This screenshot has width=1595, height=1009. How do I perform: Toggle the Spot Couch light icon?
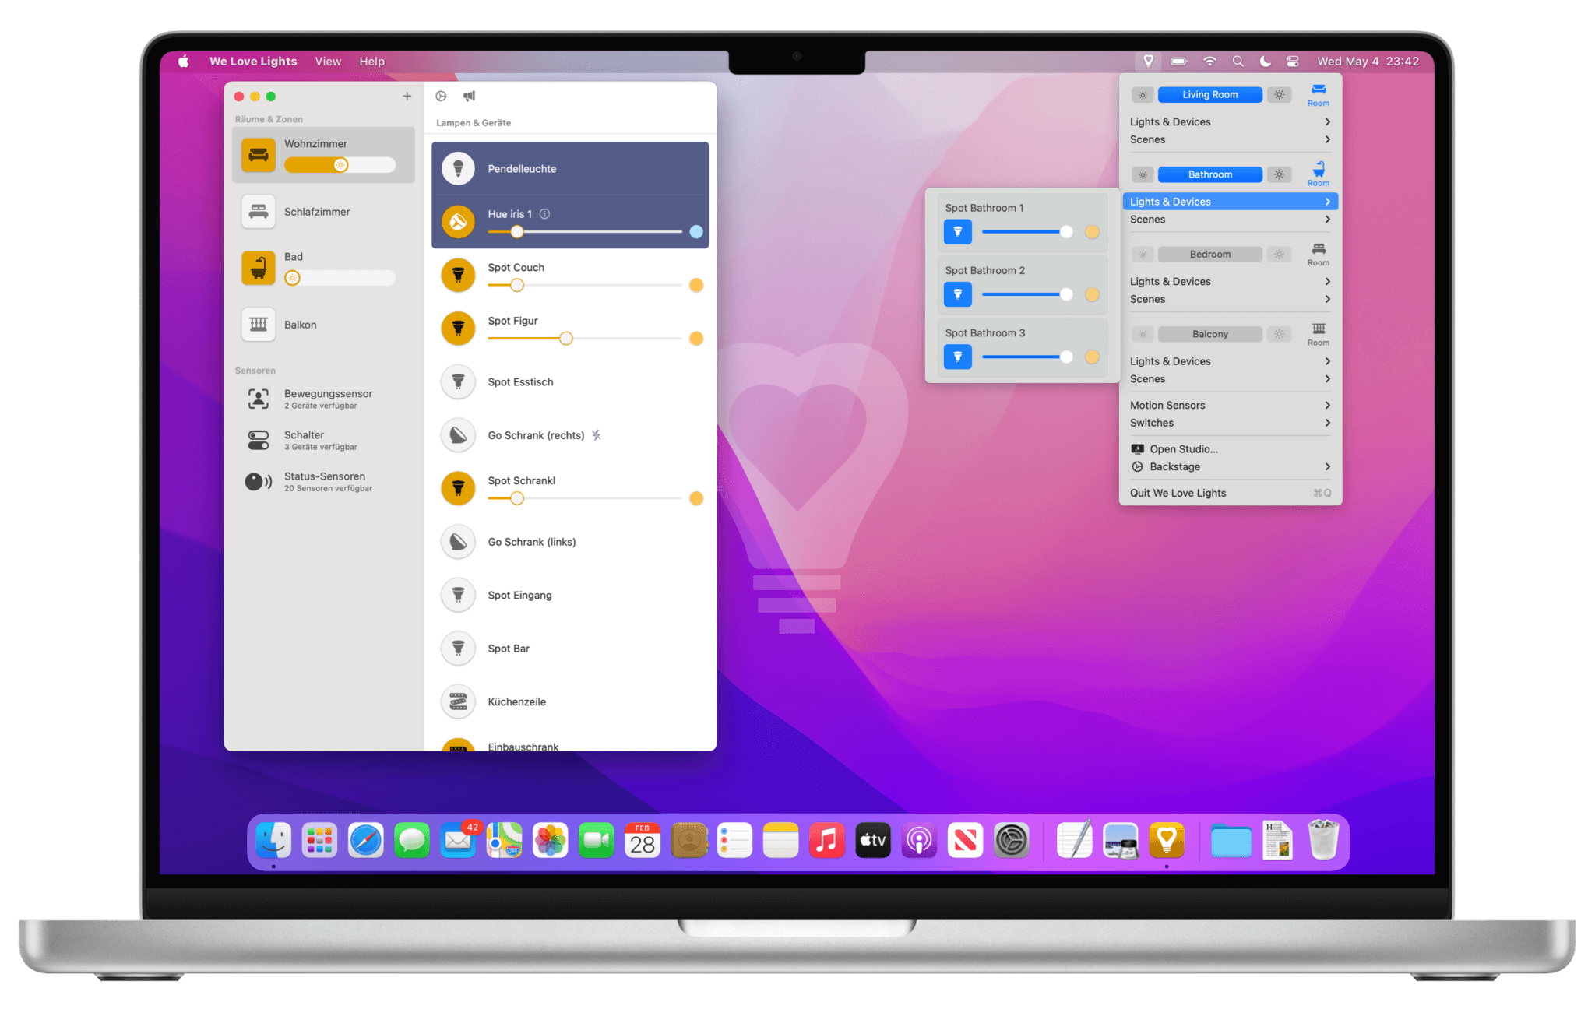pyautogui.click(x=458, y=275)
